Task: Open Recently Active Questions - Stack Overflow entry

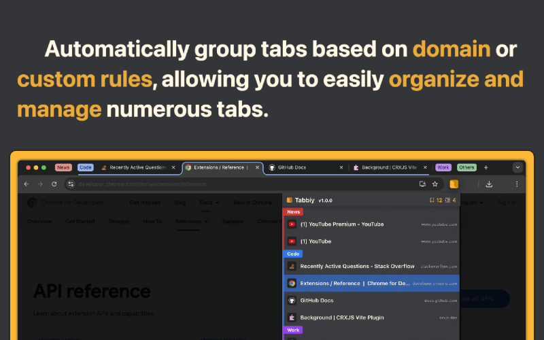Action: [371, 266]
